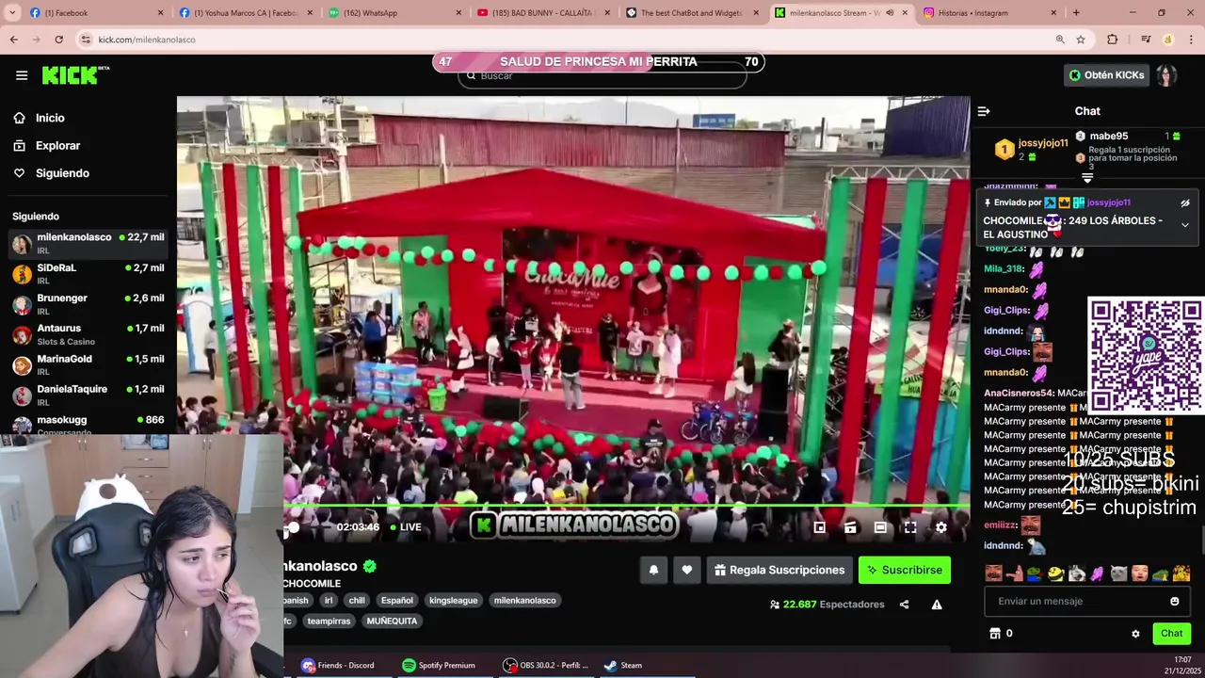Enter fullscreen on the video player
Screen dimensions: 1205x678
[910, 527]
